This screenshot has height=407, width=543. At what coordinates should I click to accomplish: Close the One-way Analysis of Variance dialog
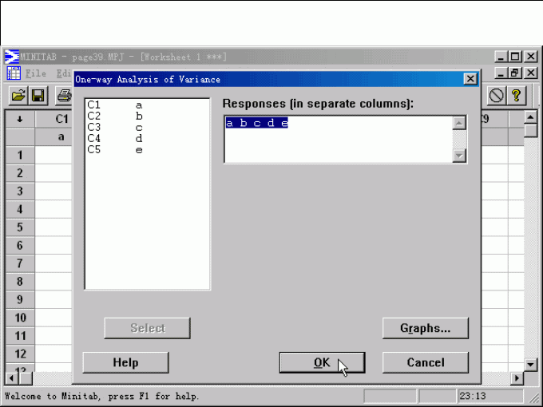[x=470, y=79]
